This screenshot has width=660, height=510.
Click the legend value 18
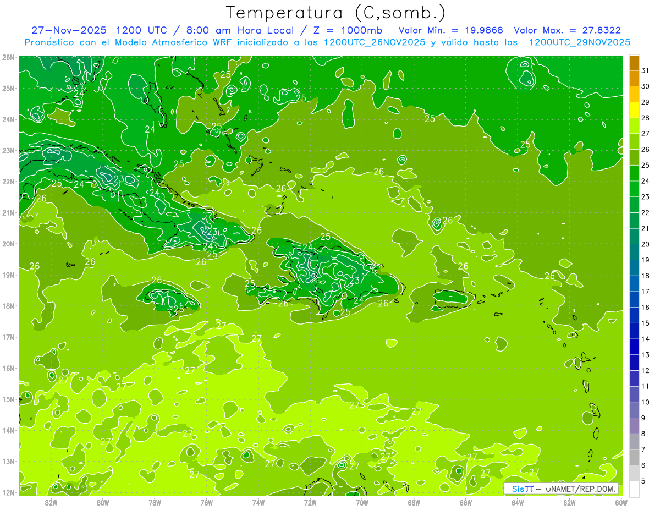(x=645, y=276)
